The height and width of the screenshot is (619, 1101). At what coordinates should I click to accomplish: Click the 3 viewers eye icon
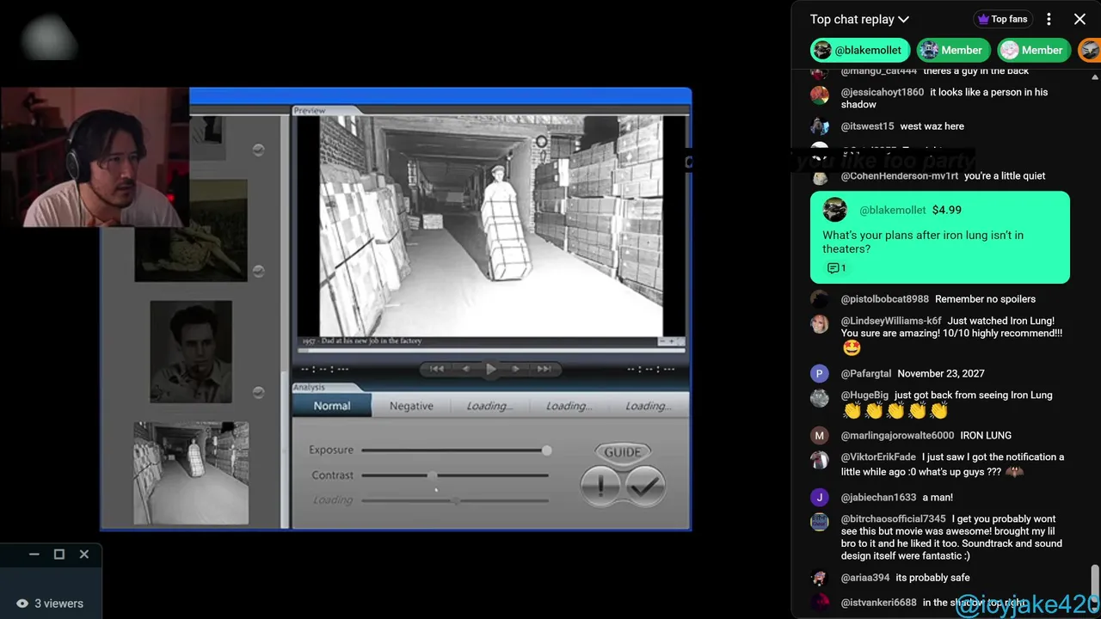click(22, 604)
